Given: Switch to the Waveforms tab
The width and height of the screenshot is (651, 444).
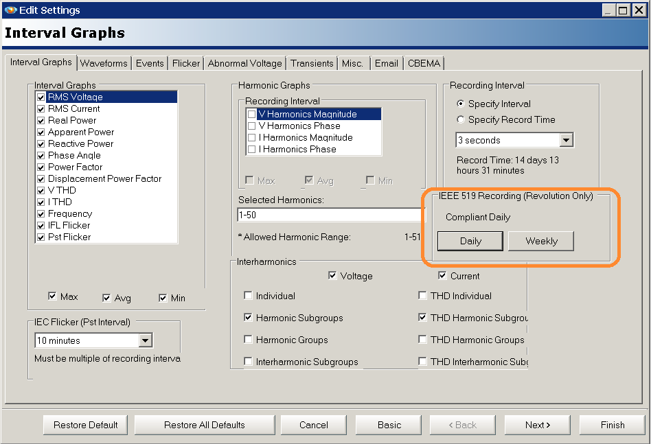Looking at the screenshot, I should [104, 62].
